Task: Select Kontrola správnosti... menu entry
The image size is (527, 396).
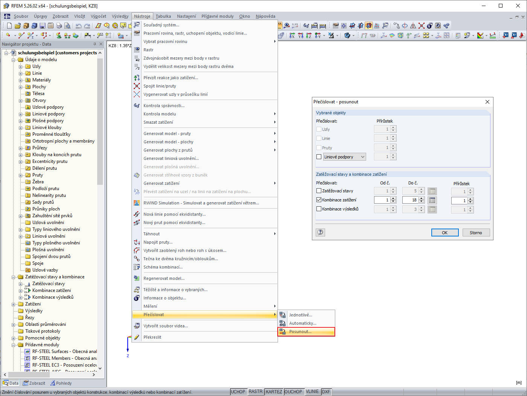Action: pos(205,106)
